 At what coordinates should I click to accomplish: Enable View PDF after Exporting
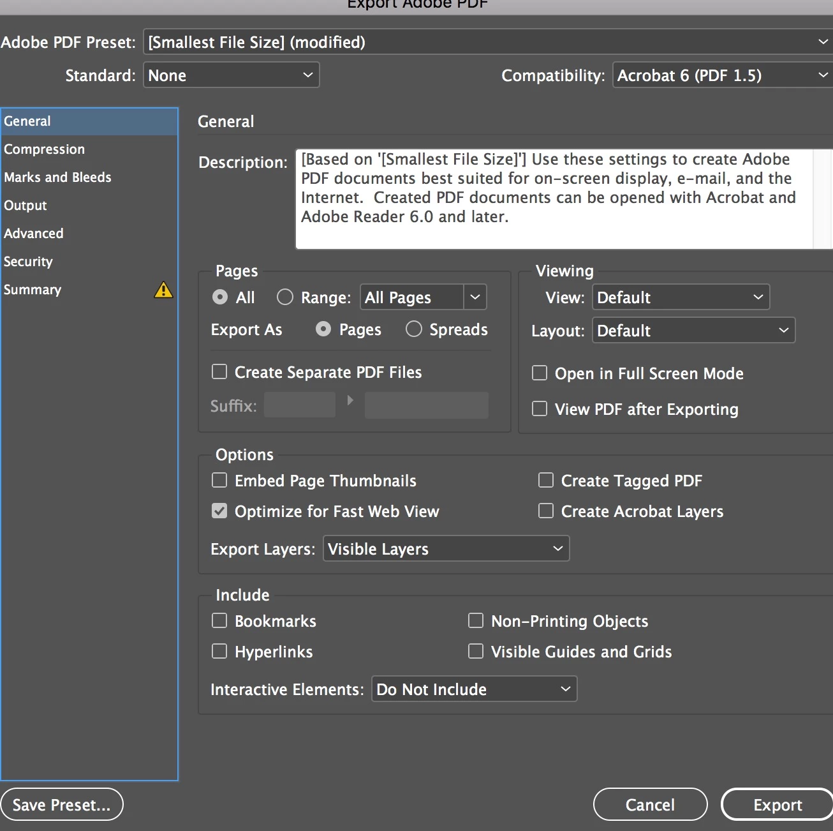click(540, 409)
